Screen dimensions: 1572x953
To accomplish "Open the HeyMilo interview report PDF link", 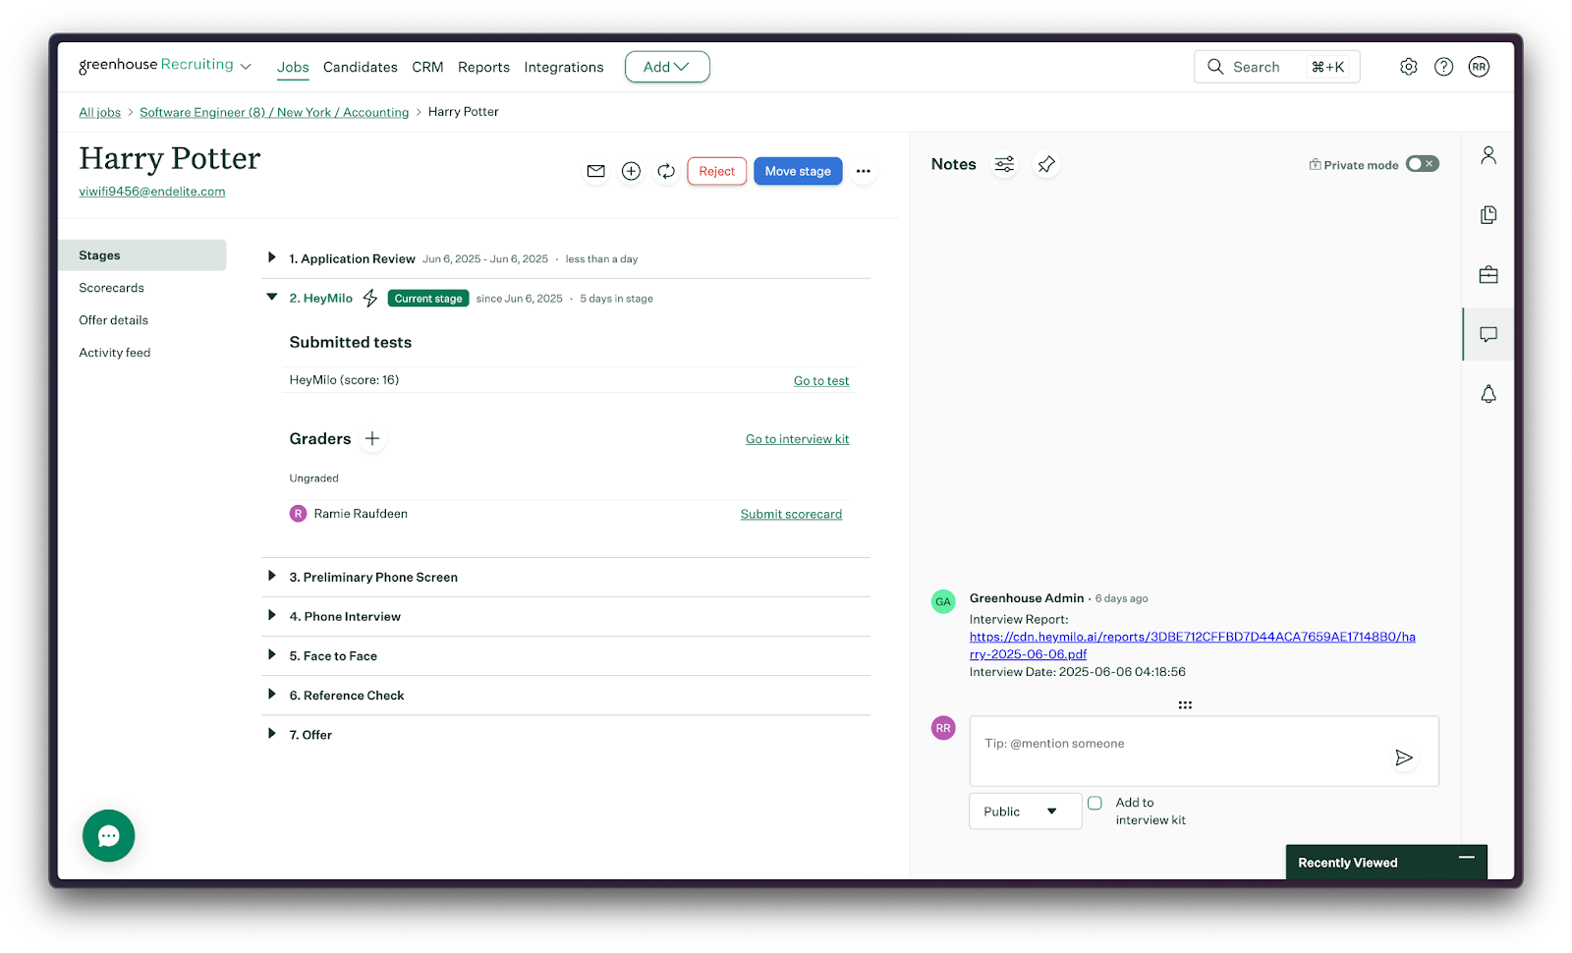I will click(x=1192, y=645).
